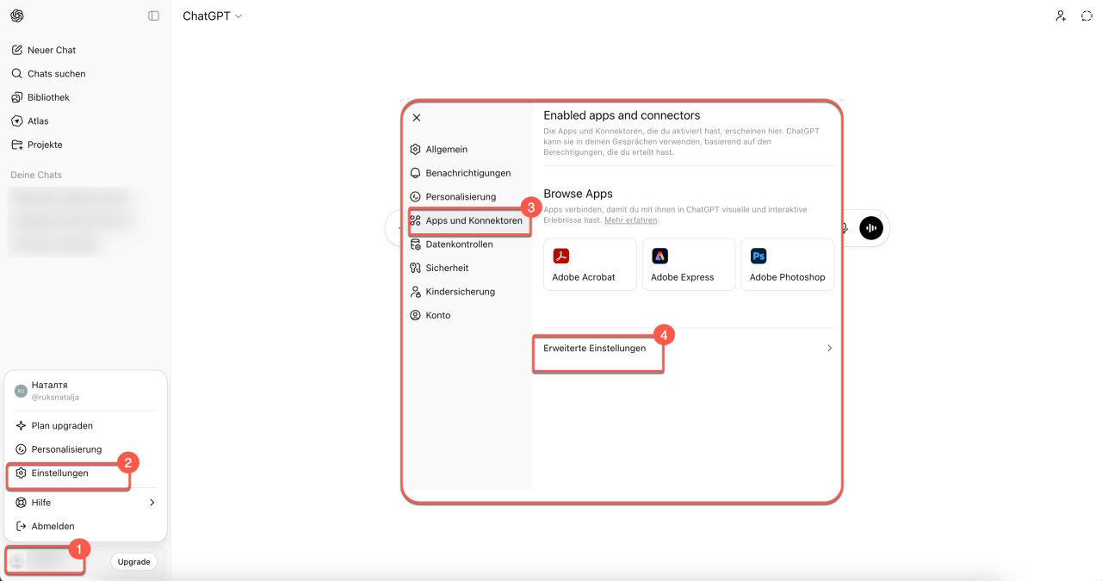Select the Kindersicherung settings tab
1102x581 pixels.
[x=468, y=292]
